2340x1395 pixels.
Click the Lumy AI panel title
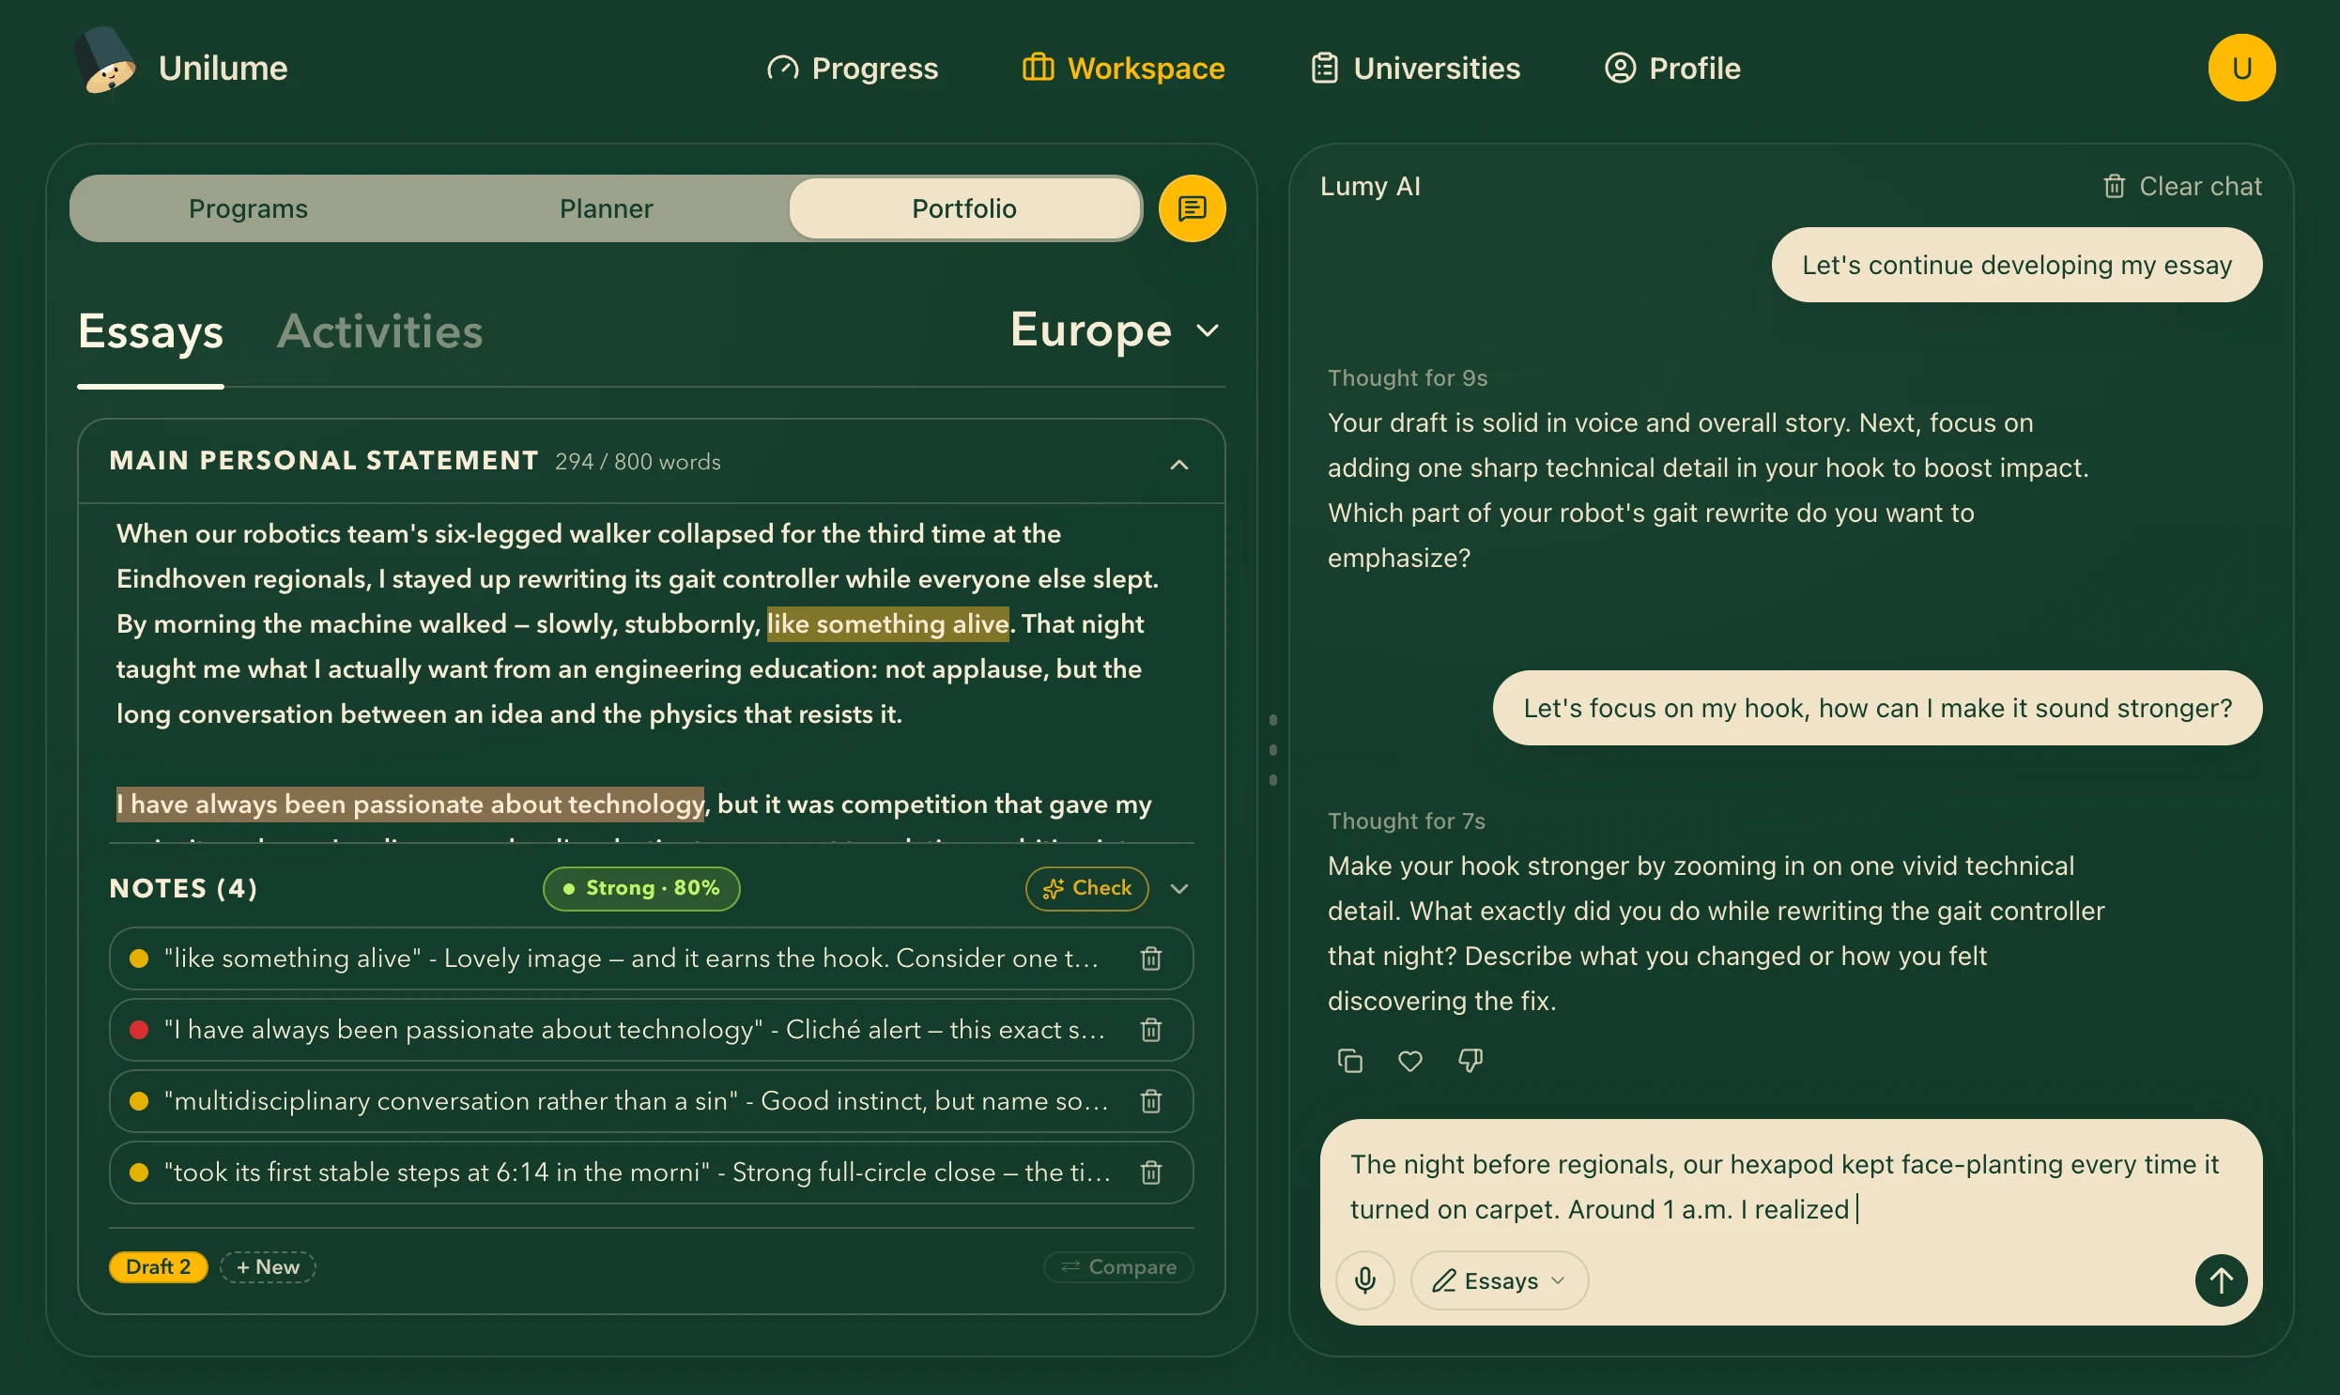tap(1370, 186)
